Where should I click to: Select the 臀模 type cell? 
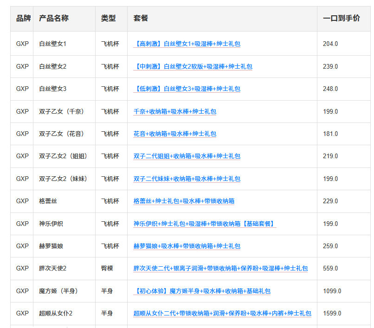pyautogui.click(x=107, y=268)
